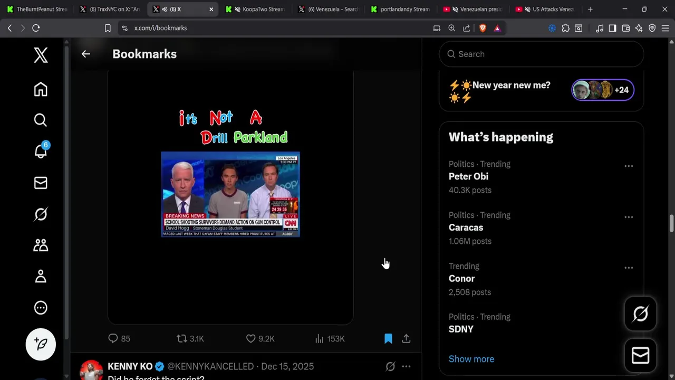The width and height of the screenshot is (675, 380).
Task: Click KENNY KO's profile avatar
Action: tap(91, 370)
